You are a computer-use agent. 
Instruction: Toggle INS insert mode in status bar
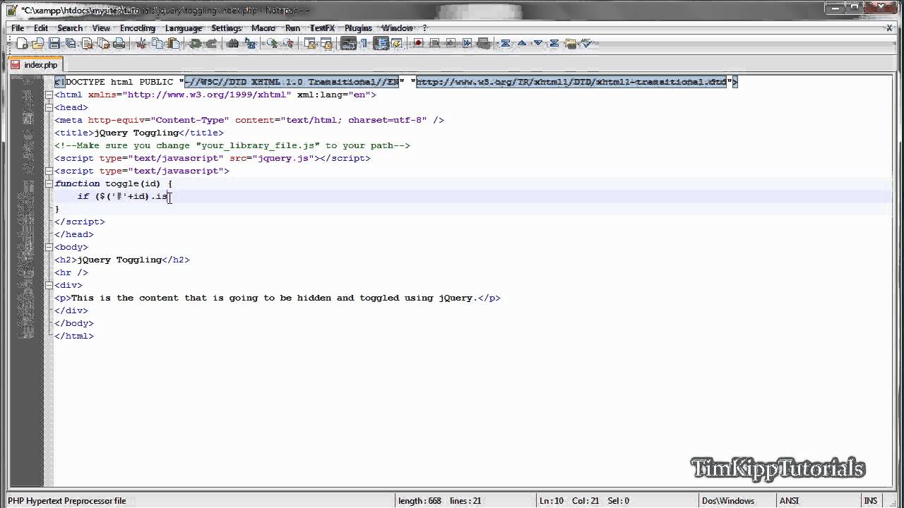click(870, 501)
